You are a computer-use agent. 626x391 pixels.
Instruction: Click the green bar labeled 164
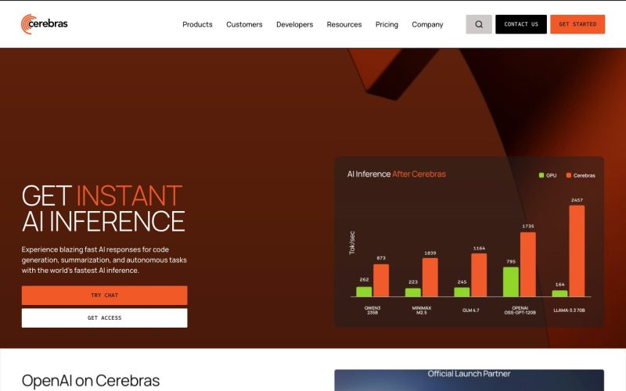coord(559,293)
